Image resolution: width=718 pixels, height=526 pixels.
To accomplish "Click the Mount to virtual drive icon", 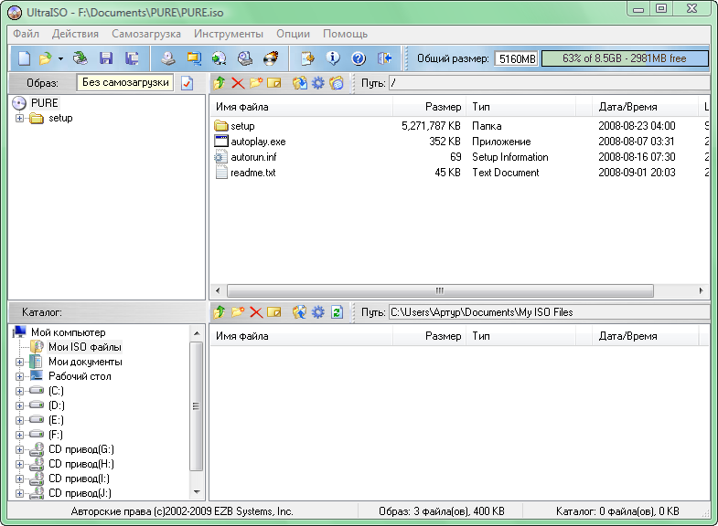I will pos(245,58).
